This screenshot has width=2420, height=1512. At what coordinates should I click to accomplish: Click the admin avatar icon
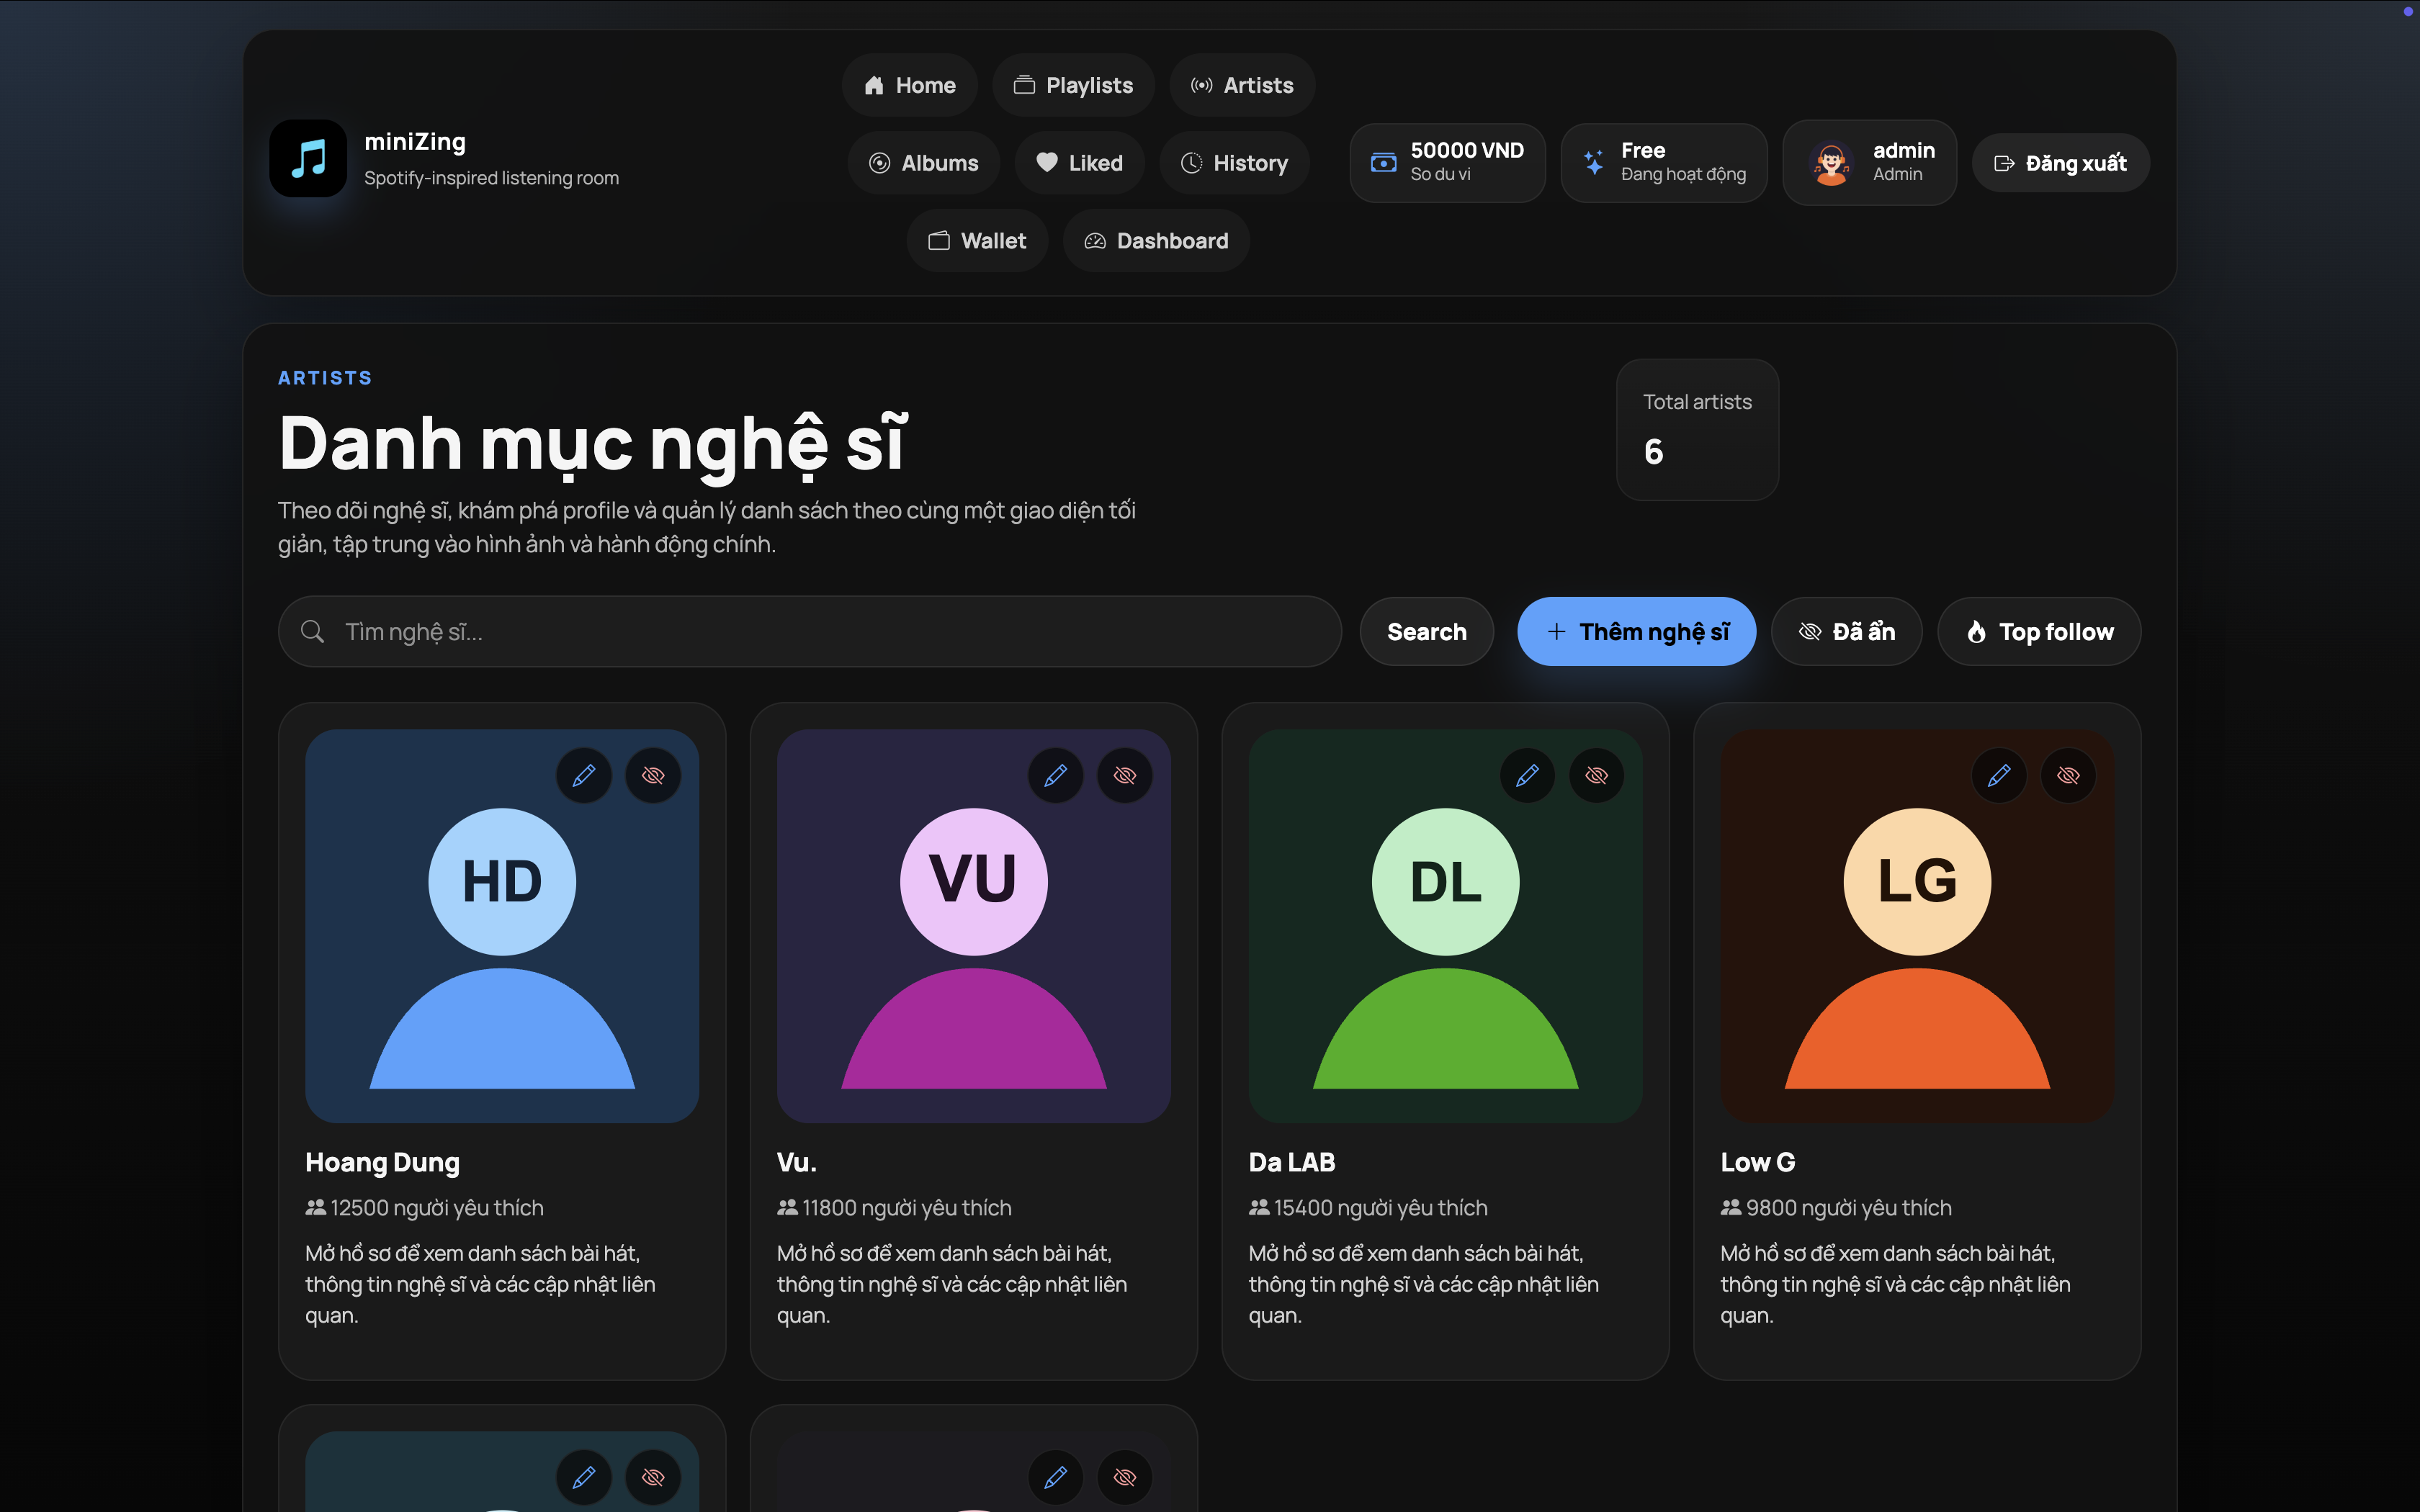click(1831, 163)
